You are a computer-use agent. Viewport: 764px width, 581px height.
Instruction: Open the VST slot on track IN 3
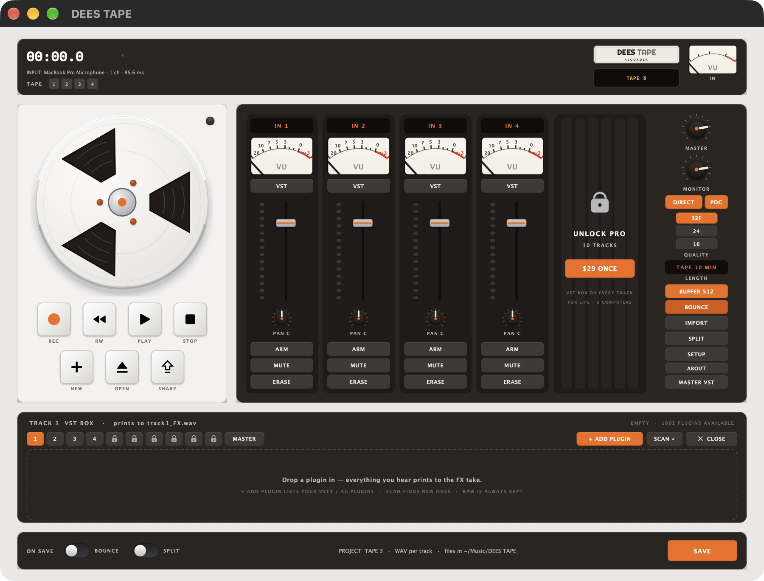pyautogui.click(x=435, y=186)
